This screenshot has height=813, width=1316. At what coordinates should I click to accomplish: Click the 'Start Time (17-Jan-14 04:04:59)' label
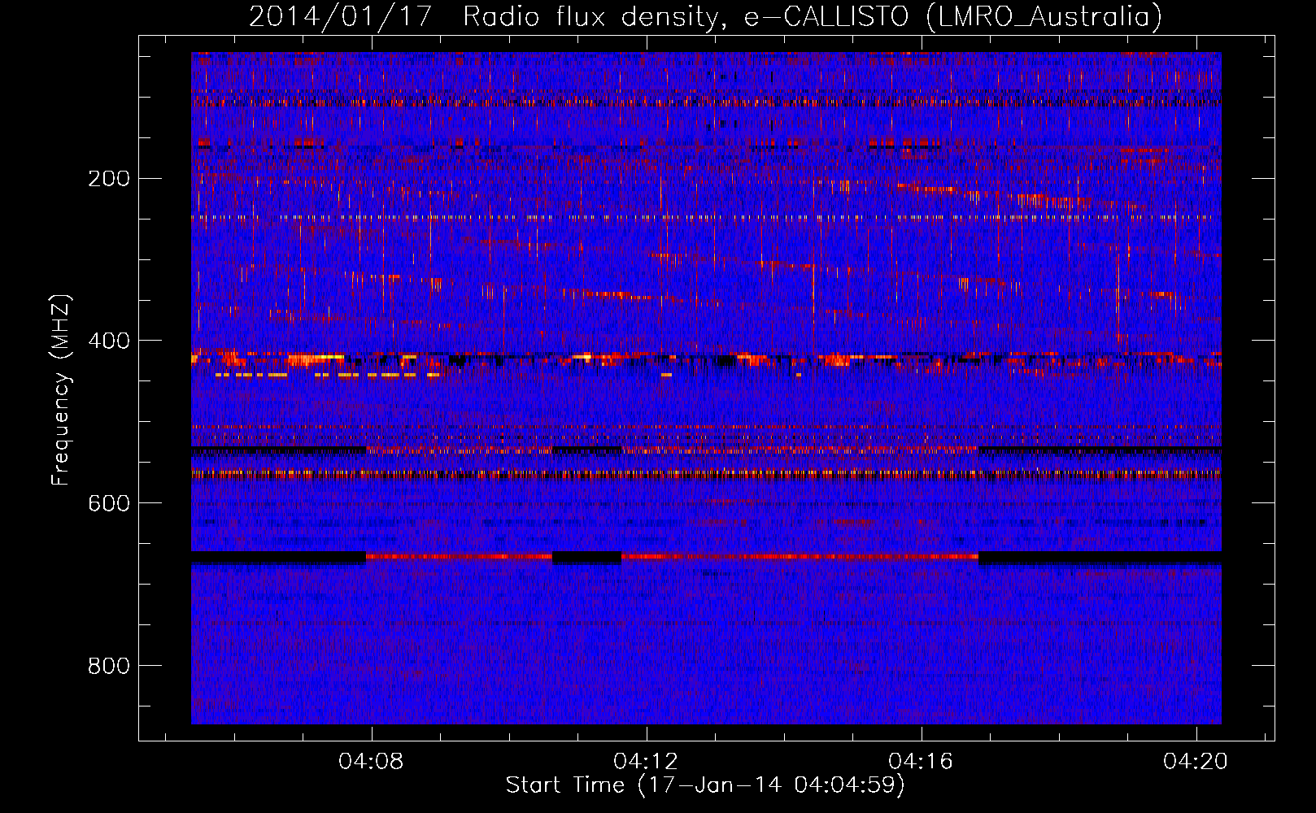pyautogui.click(x=705, y=785)
